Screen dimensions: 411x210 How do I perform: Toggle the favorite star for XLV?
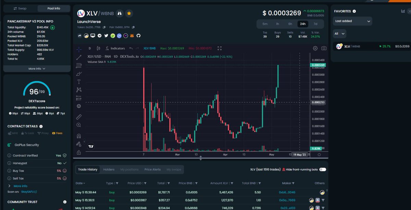tap(129, 13)
